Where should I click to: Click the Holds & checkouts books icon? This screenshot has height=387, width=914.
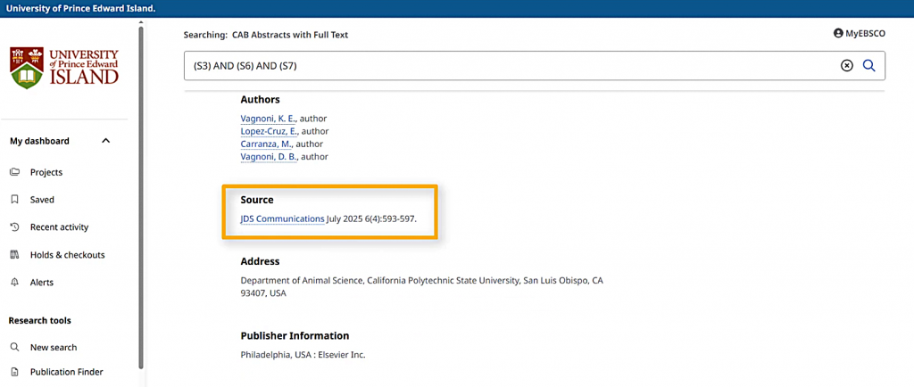(x=14, y=255)
